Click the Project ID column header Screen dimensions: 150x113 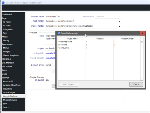[x=100, y=39]
